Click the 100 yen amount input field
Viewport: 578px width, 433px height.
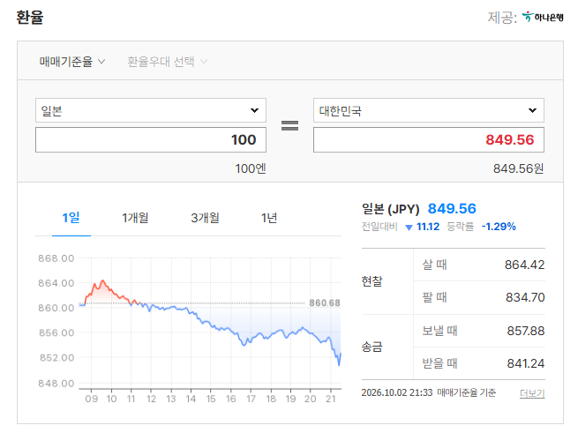(x=151, y=139)
